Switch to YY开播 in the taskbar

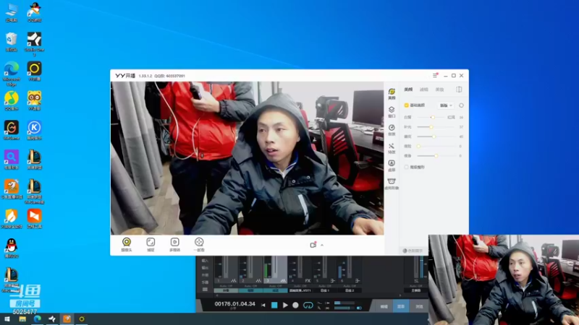point(82,319)
